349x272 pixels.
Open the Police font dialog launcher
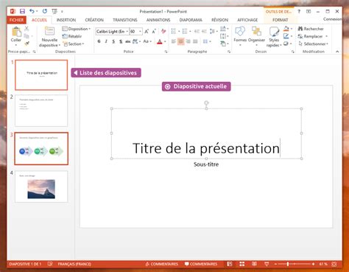click(166, 52)
